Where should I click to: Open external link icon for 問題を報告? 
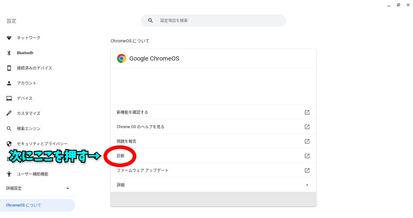coord(307,141)
